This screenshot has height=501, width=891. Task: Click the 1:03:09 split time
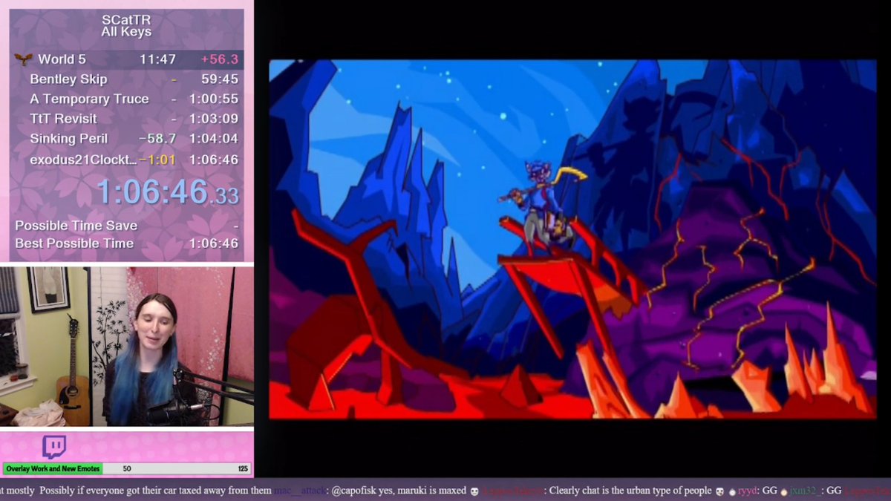[214, 119]
